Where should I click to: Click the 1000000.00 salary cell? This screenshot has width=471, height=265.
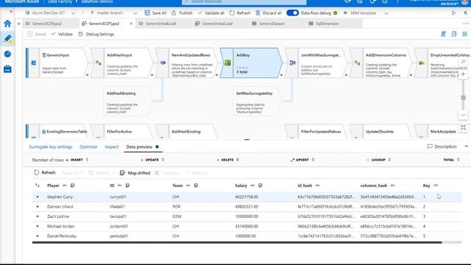[x=246, y=236]
